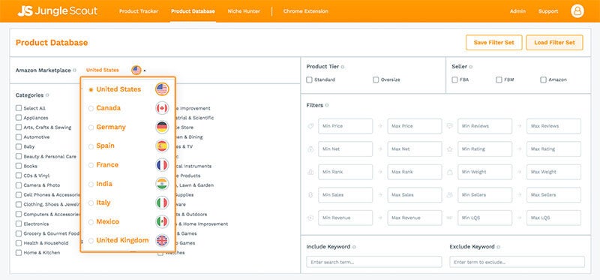The width and height of the screenshot is (600, 280).
Task: Open the Admin menu item
Action: point(517,11)
